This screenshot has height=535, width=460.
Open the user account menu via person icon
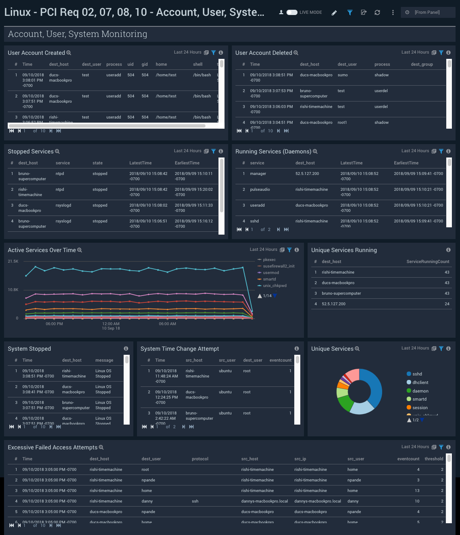point(281,12)
